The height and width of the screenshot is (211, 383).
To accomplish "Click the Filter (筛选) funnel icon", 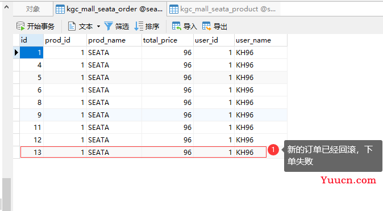I will 108,26.
